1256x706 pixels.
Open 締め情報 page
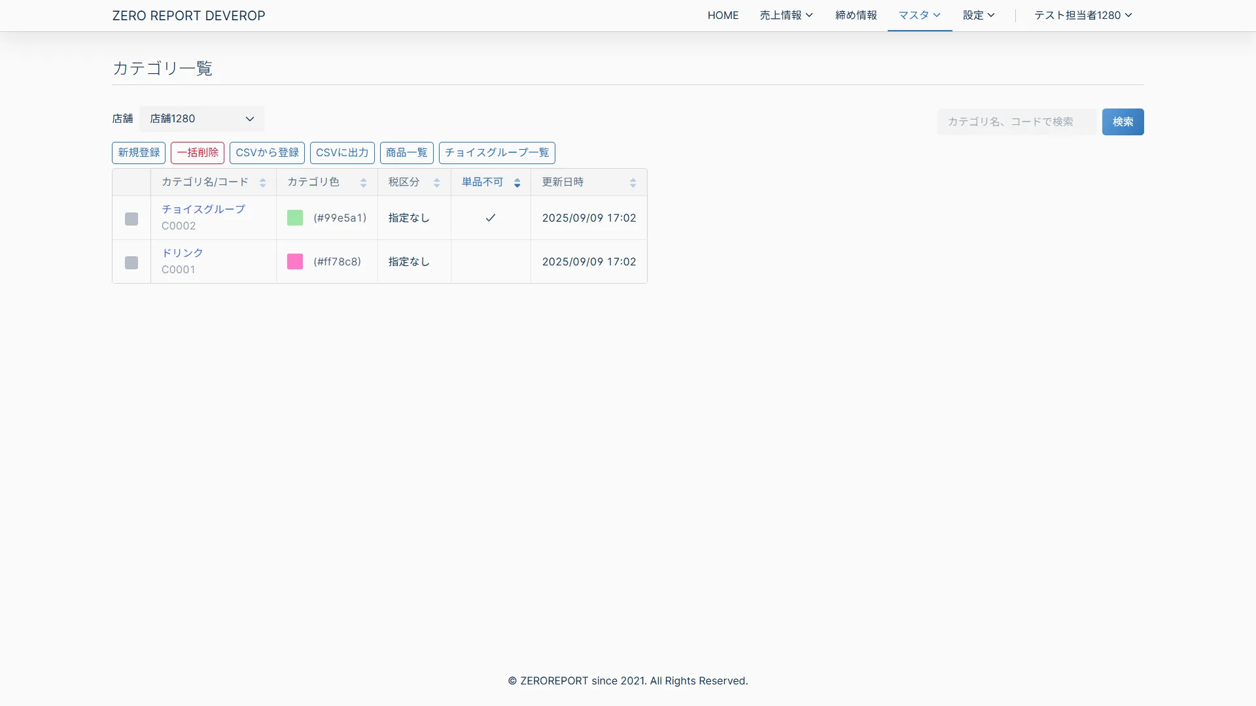[x=856, y=15]
